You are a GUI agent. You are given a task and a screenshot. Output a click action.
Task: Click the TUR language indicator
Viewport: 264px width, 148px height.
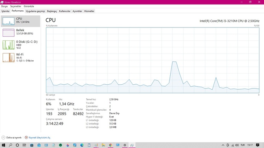tap(243, 145)
